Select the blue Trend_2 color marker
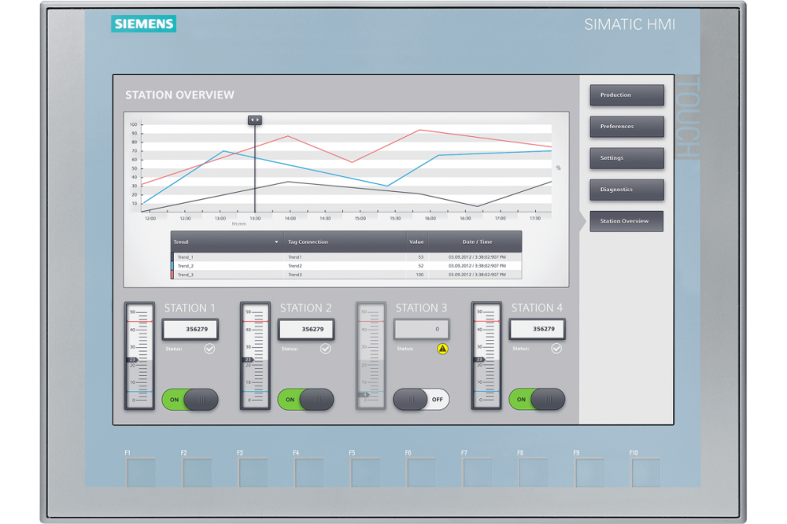Screen dimensions: 787x524 coord(172,266)
